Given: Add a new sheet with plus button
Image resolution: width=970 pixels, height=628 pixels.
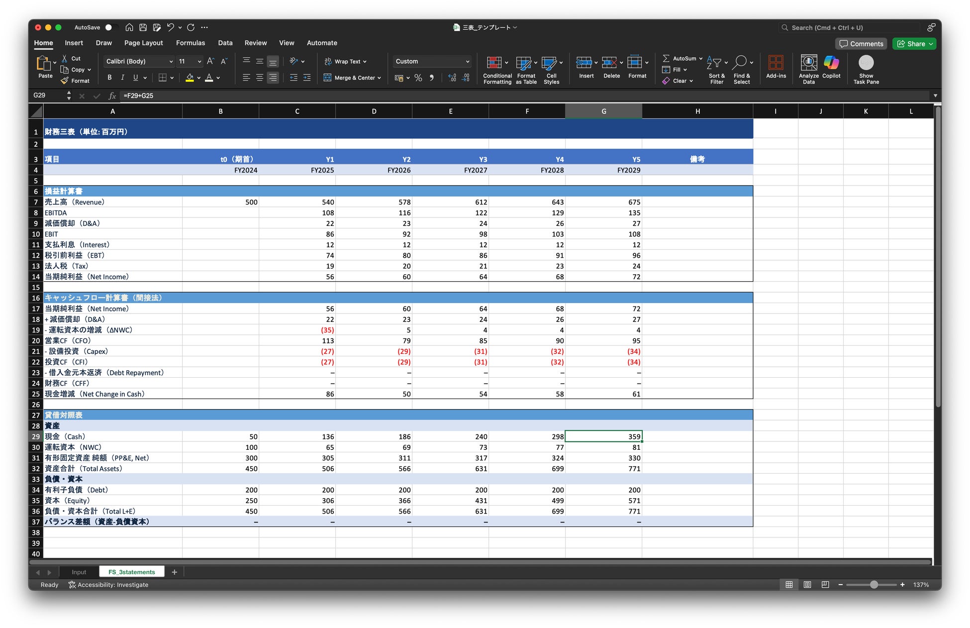Looking at the screenshot, I should (x=175, y=572).
